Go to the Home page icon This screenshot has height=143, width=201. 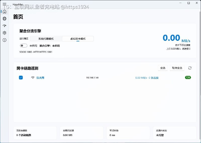5,11
